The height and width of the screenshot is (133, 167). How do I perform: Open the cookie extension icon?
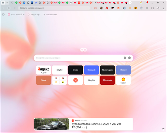101,8
